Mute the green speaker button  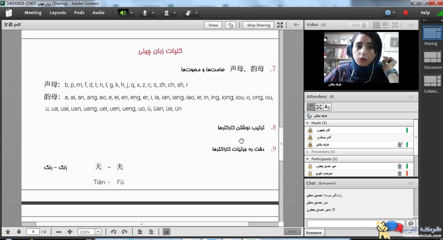pyautogui.click(x=123, y=13)
